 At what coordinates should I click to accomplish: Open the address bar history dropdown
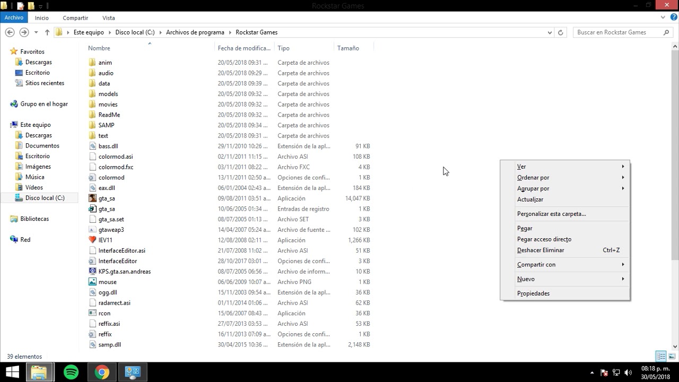pos(550,32)
